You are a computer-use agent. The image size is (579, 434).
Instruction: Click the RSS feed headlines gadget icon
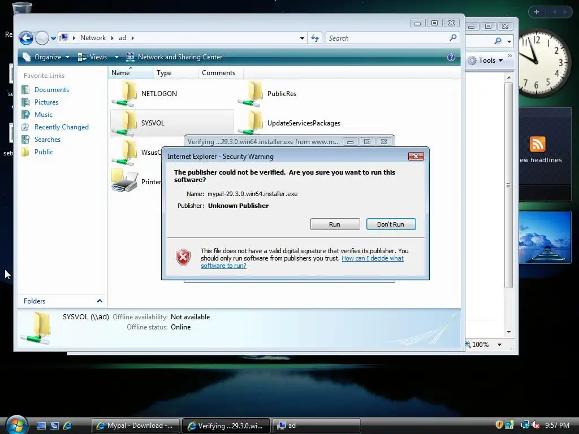(x=537, y=144)
